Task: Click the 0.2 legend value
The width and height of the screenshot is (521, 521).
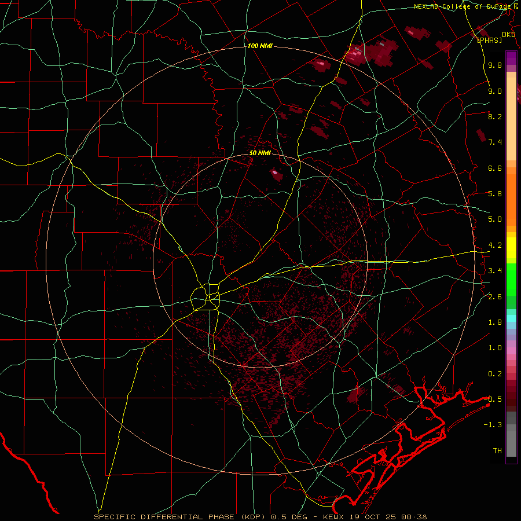Action: pyautogui.click(x=495, y=374)
